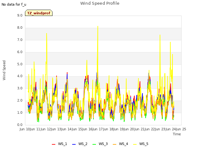Image resolution: width=200 pixels, height=150 pixels.
Task: Click the WS_2 blue legend swatch
Action: pyautogui.click(x=74, y=144)
